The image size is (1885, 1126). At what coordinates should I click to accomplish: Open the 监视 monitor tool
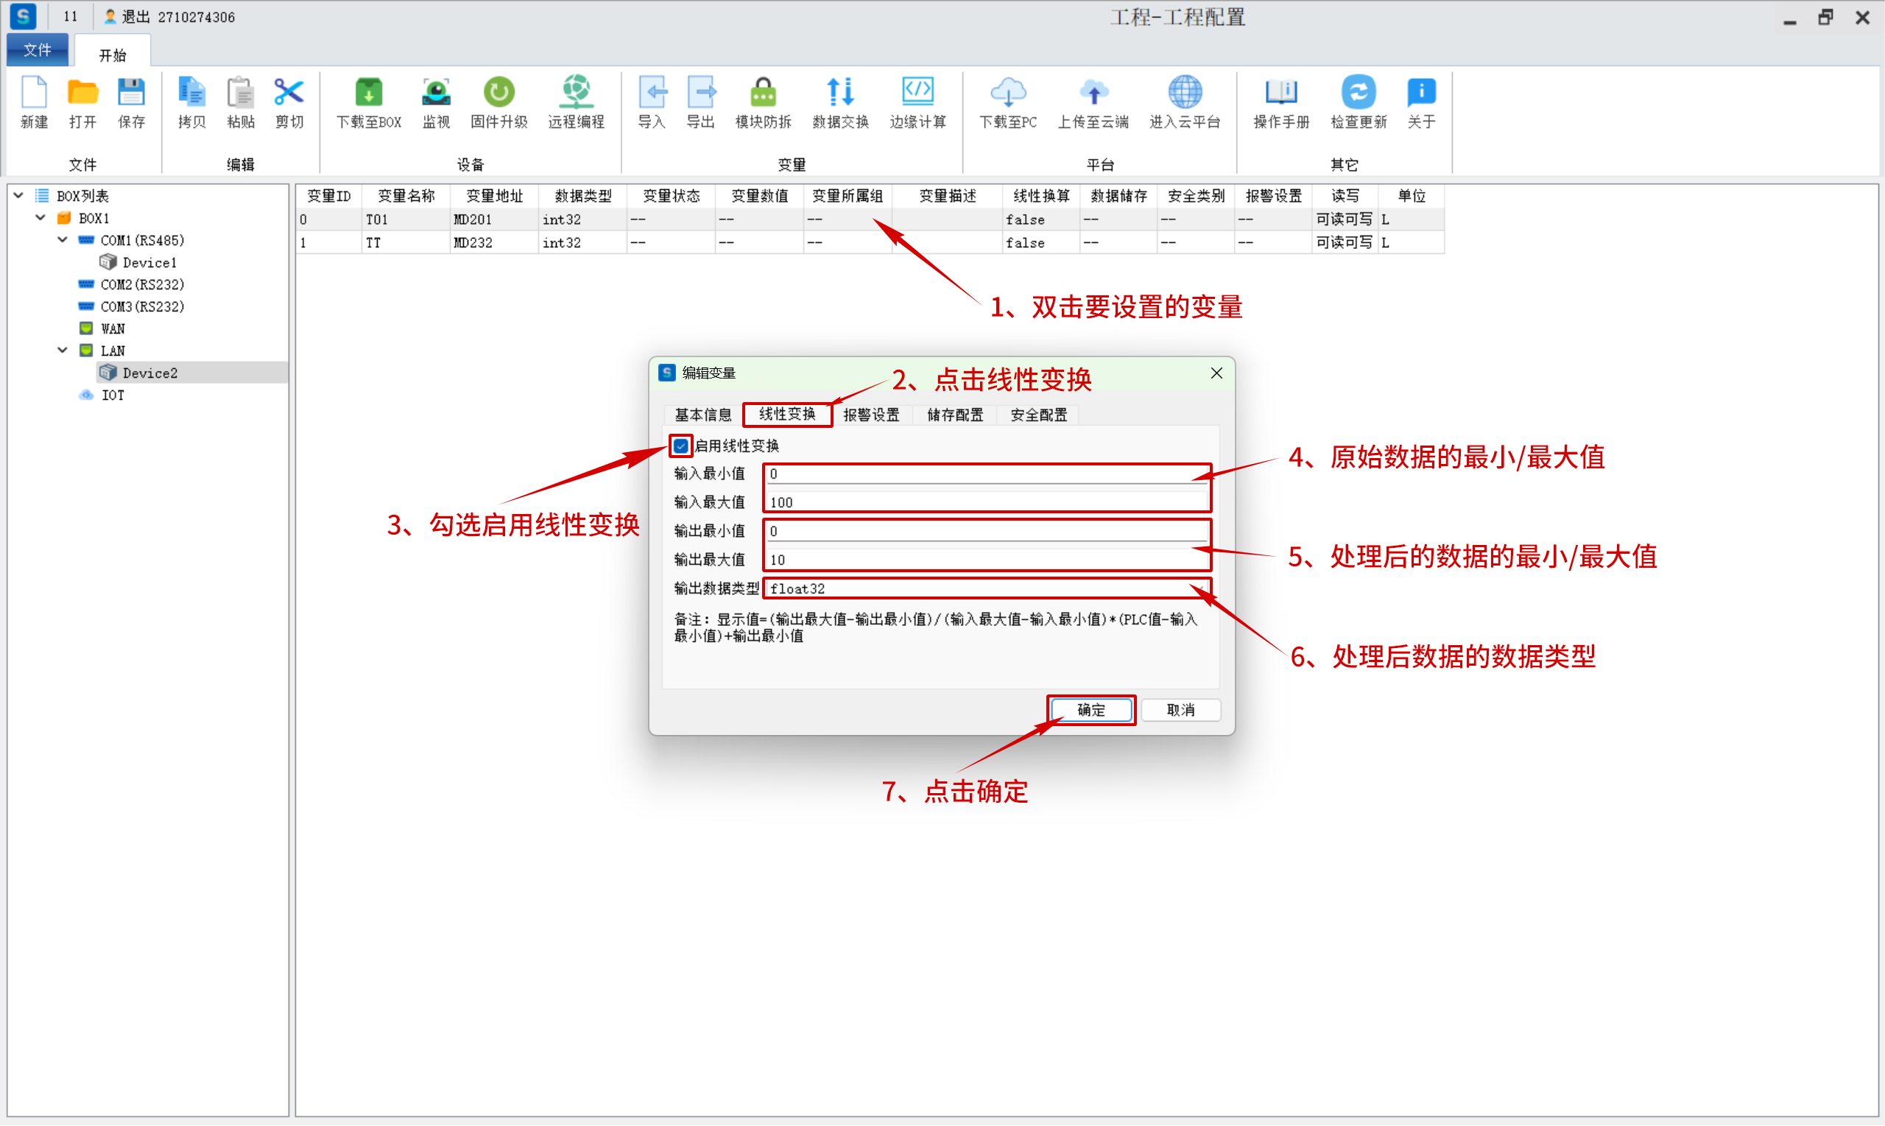[435, 94]
